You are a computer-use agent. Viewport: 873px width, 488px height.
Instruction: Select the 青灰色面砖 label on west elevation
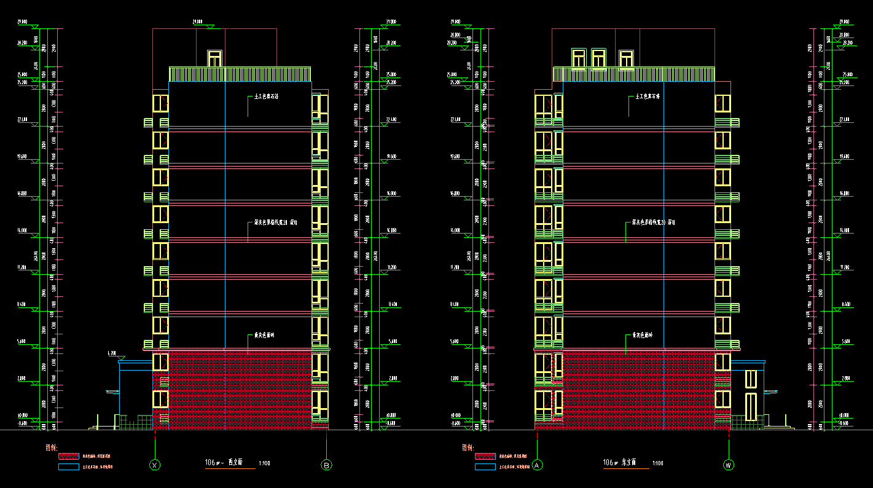264,336
